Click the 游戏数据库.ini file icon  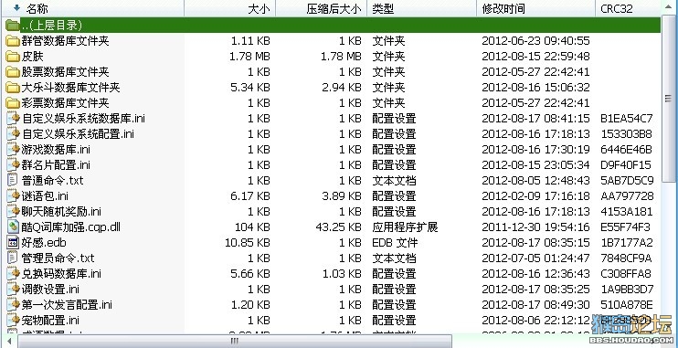[x=14, y=150]
